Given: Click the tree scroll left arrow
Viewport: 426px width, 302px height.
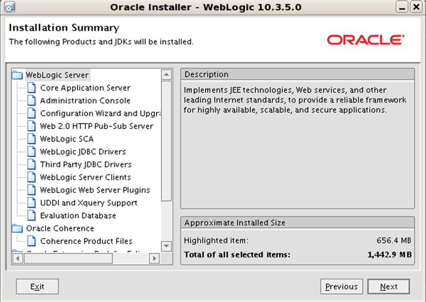Looking at the screenshot, I should click(18, 258).
